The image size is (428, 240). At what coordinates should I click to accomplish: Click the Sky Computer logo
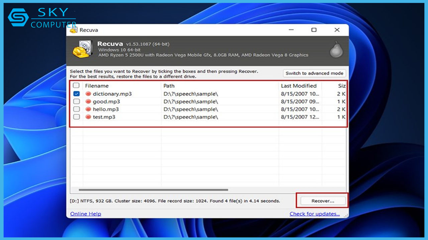pyautogui.click(x=42, y=18)
